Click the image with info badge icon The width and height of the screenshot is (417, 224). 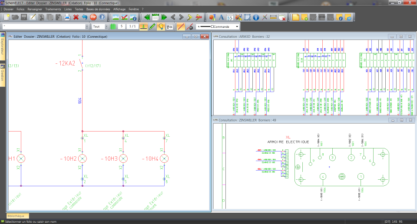(x=133, y=17)
